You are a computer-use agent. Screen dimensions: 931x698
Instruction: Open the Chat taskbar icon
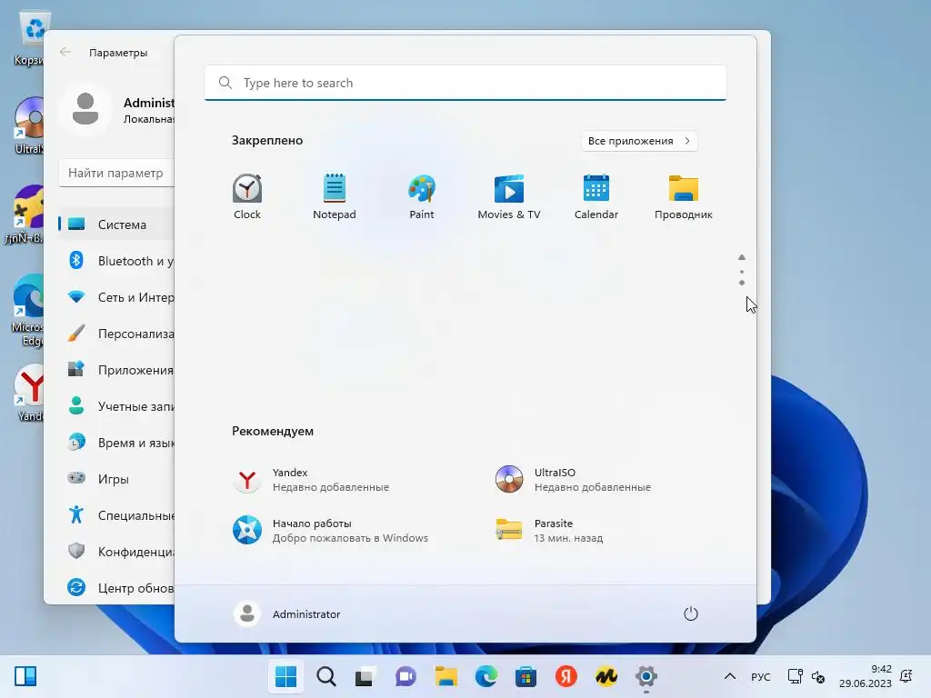point(405,676)
